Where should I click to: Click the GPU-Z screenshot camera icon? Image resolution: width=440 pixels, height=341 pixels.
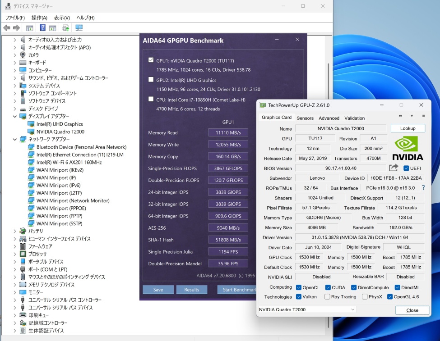(400, 116)
